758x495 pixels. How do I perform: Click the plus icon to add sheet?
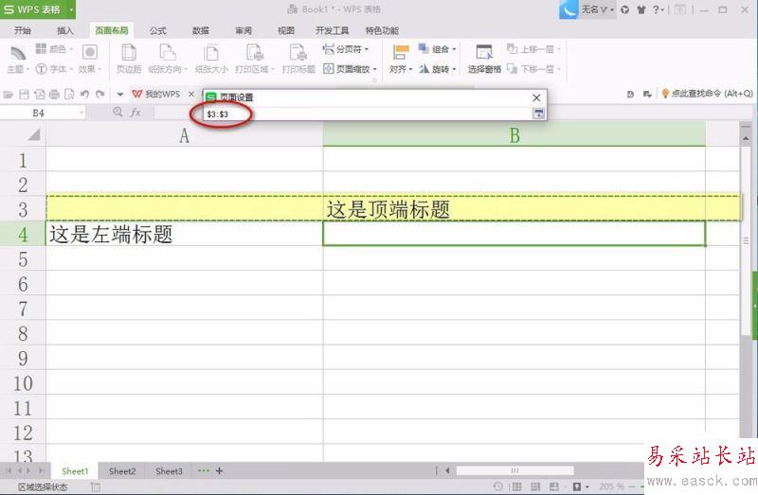(x=219, y=470)
